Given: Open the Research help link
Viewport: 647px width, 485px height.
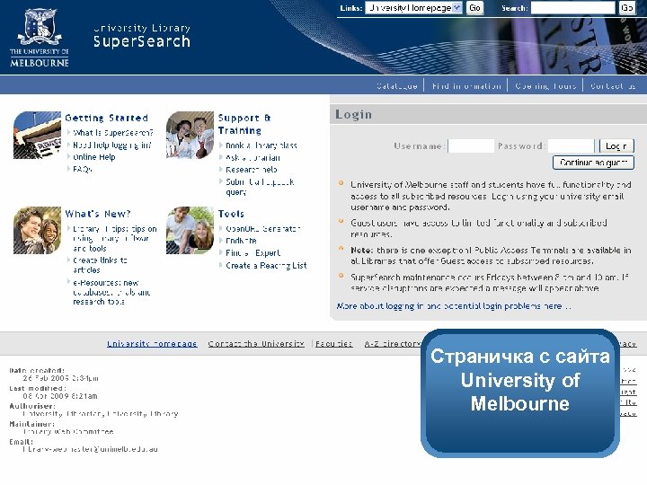Looking at the screenshot, I should coord(252,170).
